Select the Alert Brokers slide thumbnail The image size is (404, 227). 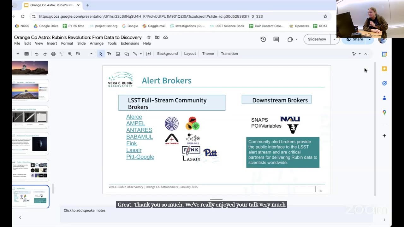pos(31,196)
